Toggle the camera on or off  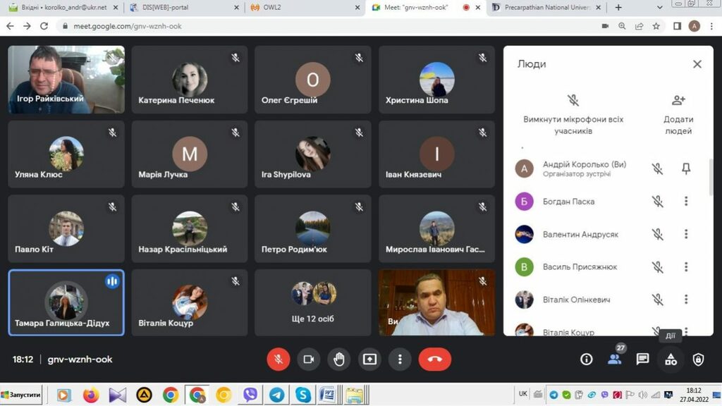pos(308,359)
